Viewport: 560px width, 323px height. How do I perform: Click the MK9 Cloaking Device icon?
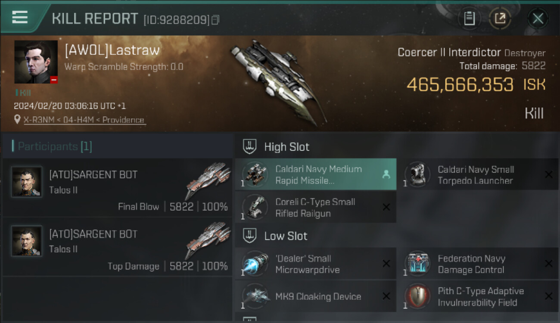(x=255, y=296)
